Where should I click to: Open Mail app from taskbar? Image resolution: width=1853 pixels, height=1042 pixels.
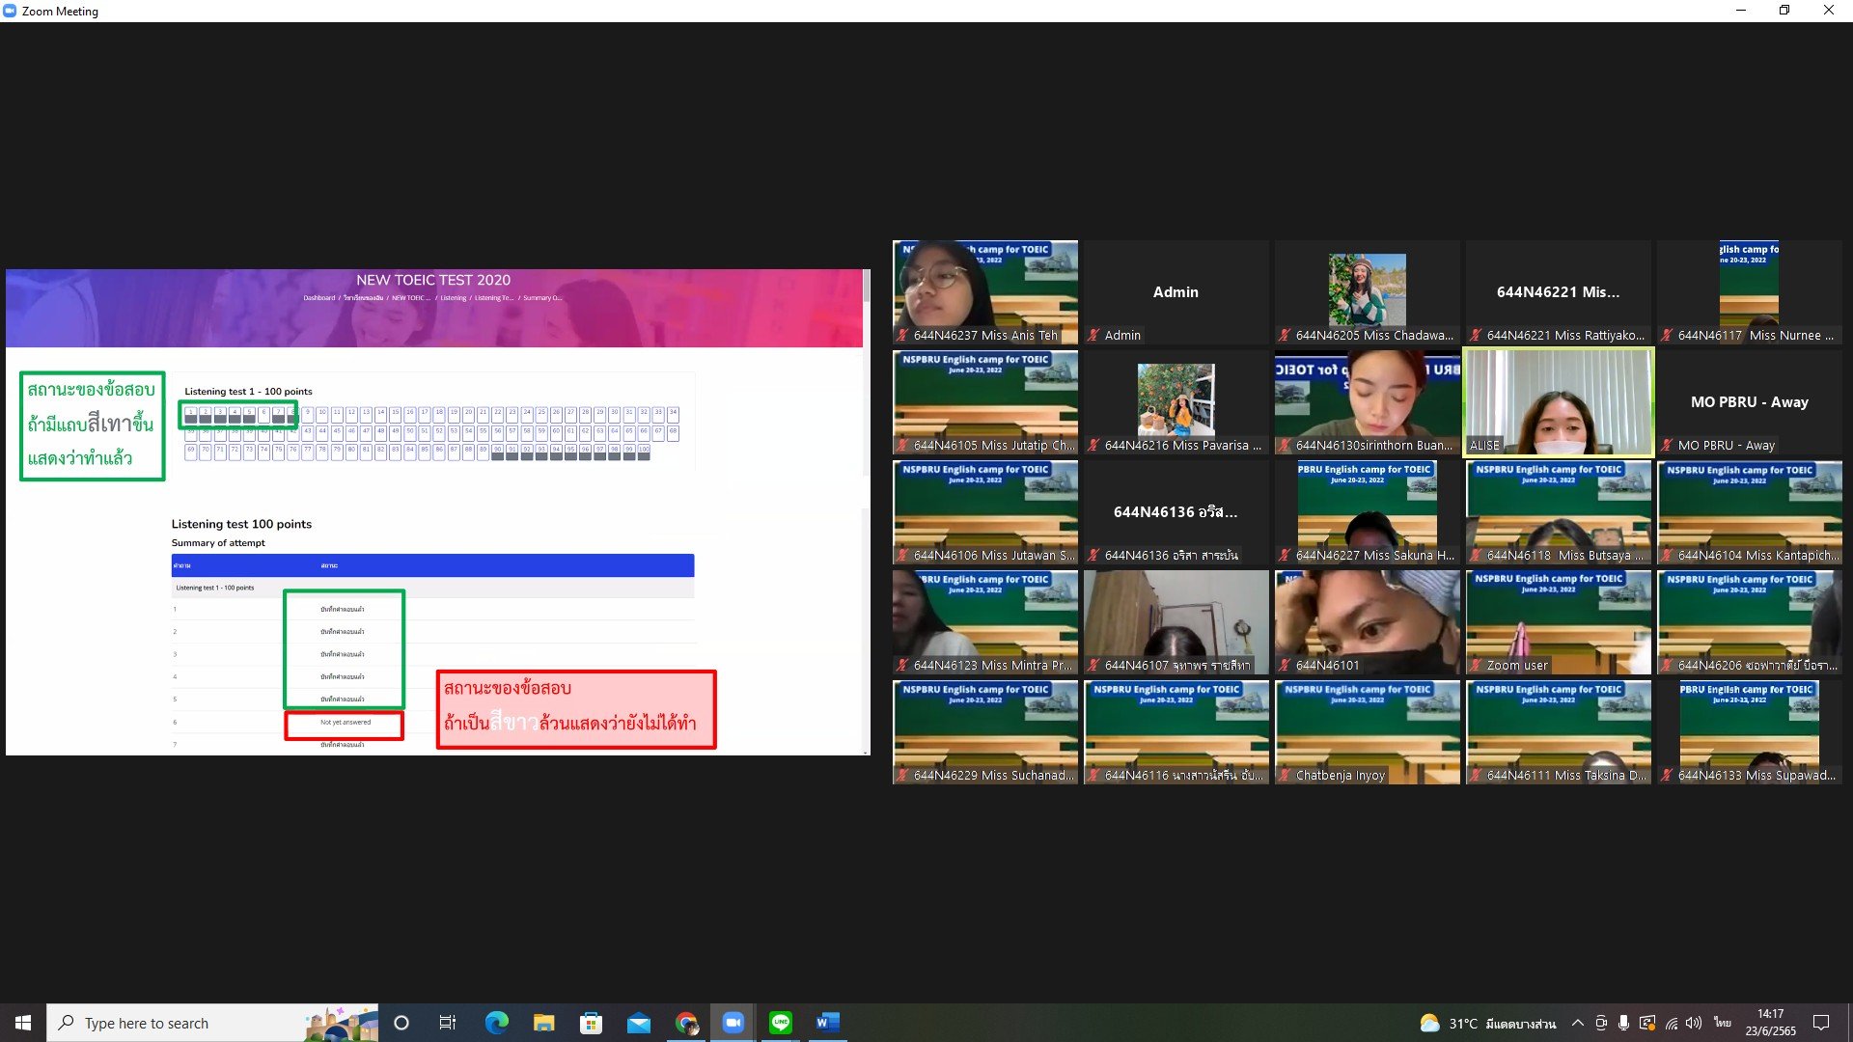(638, 1023)
